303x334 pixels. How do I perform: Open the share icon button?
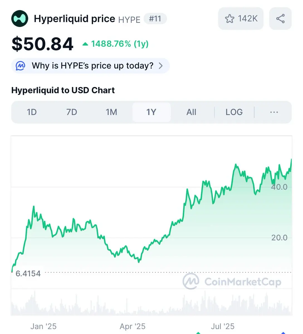pyautogui.click(x=280, y=19)
